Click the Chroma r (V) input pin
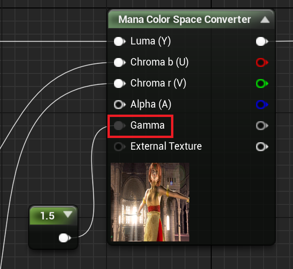Image resolution: width=293 pixels, height=269 pixels. (120, 83)
